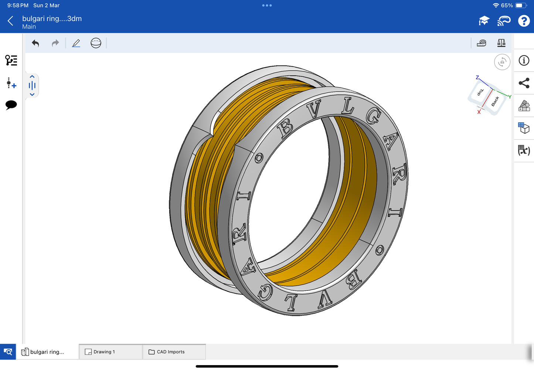Open the variable table panel
This screenshot has width=534, height=371.
click(524, 150)
